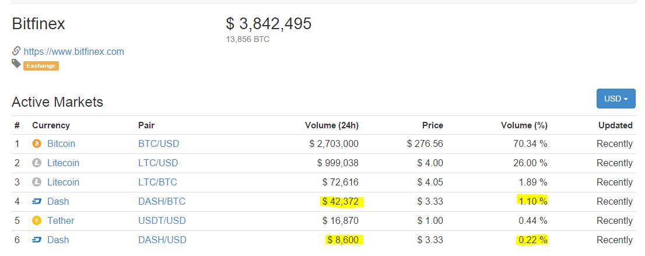Open the DASH/USD pair link
Screen dimensions: 645x256
pyautogui.click(x=163, y=240)
